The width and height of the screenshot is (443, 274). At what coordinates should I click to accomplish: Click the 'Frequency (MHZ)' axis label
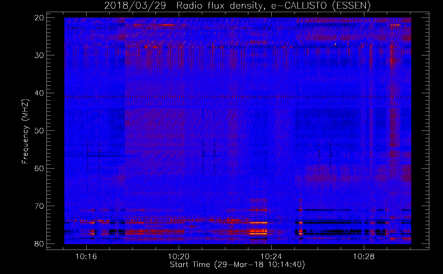(x=25, y=132)
